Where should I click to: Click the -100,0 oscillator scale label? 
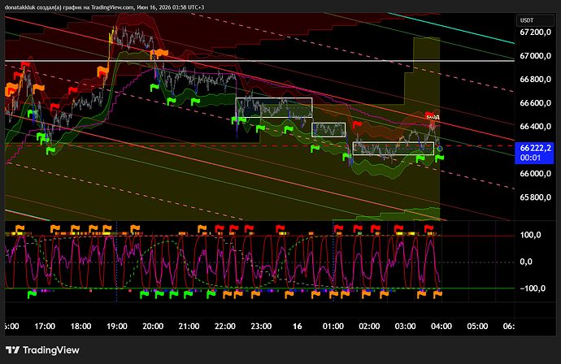tap(533, 288)
